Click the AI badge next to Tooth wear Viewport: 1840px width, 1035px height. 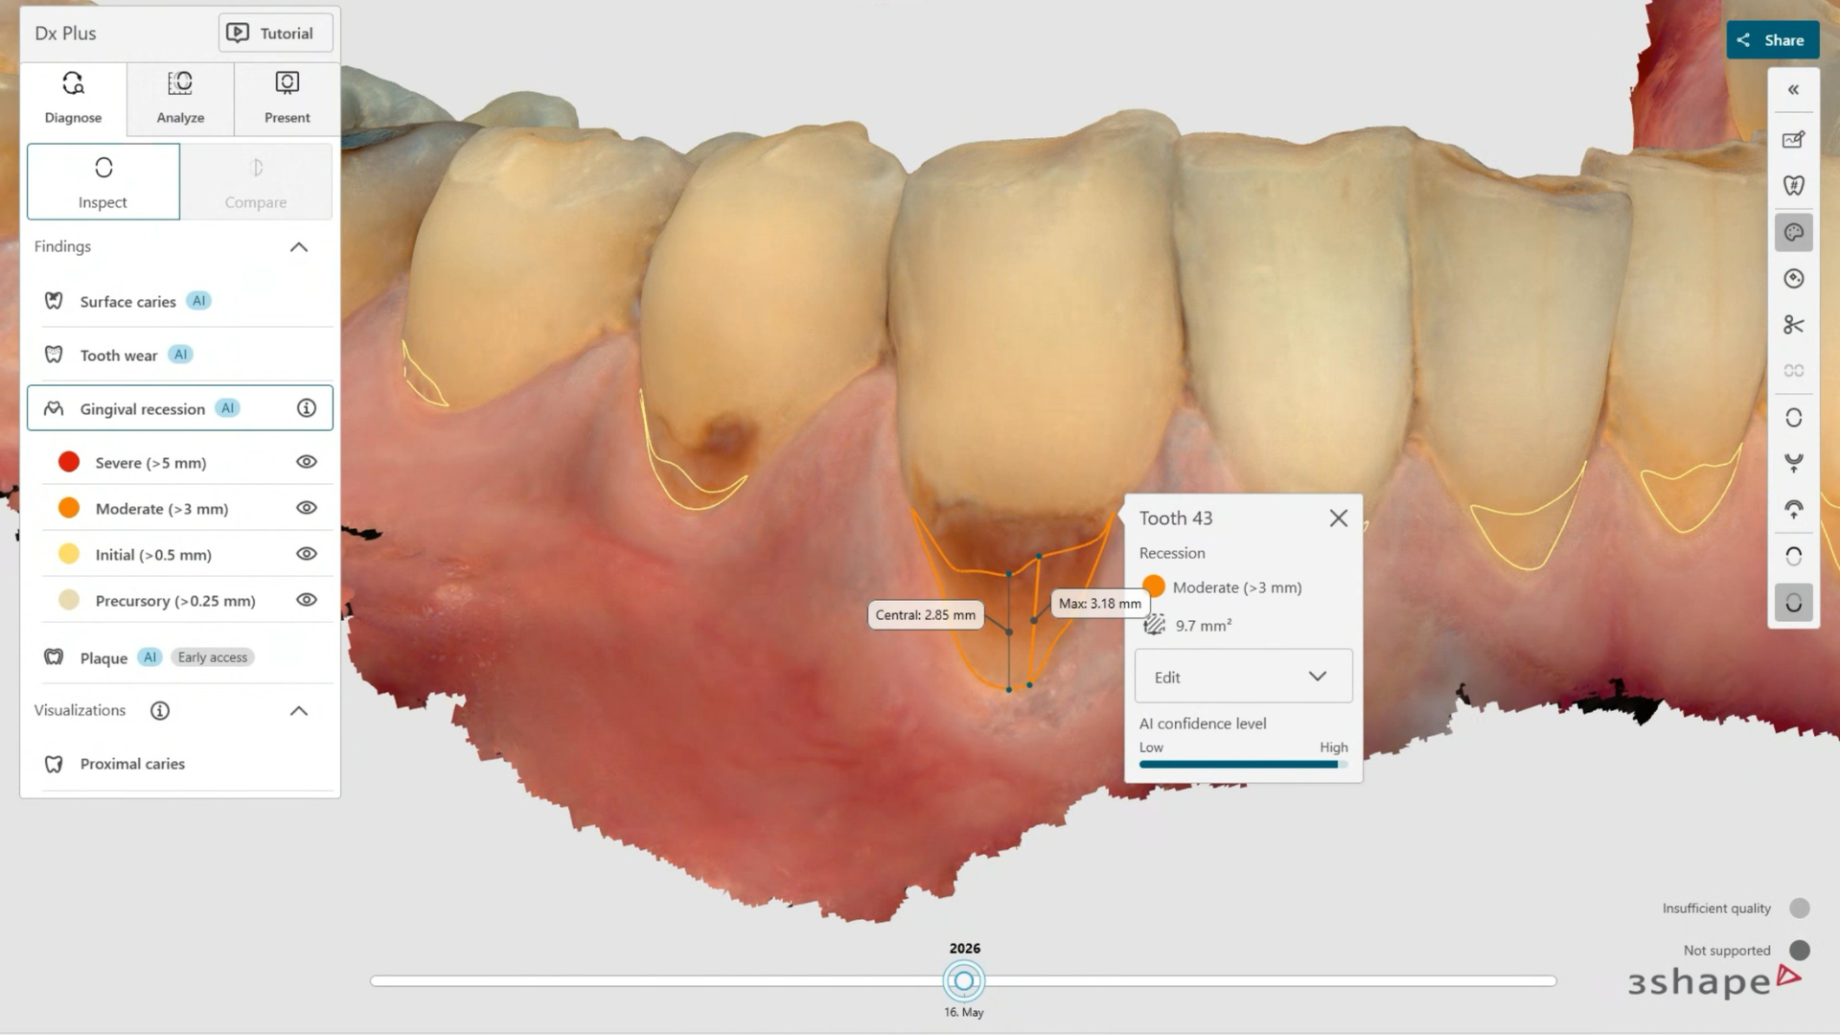pos(180,355)
